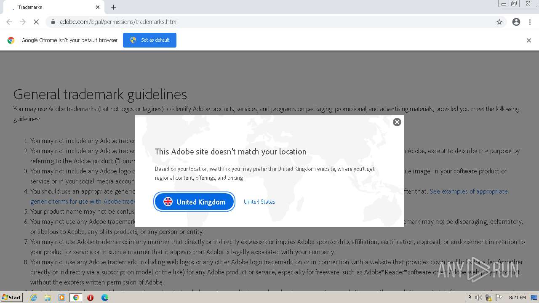Select Chrome in the taskbar
This screenshot has height=303, width=539.
click(x=76, y=298)
